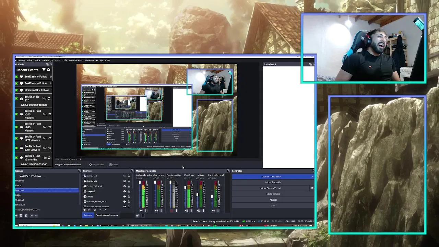This screenshot has width=439, height=247.
Task: Open the Archivo menu
Action: point(20,60)
